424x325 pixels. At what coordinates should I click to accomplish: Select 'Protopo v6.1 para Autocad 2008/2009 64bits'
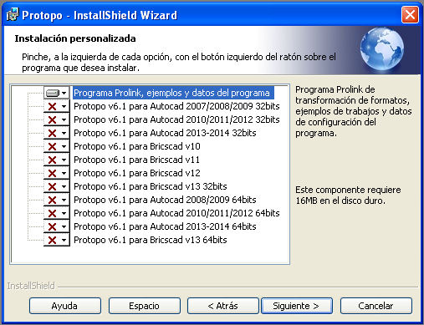(165, 200)
